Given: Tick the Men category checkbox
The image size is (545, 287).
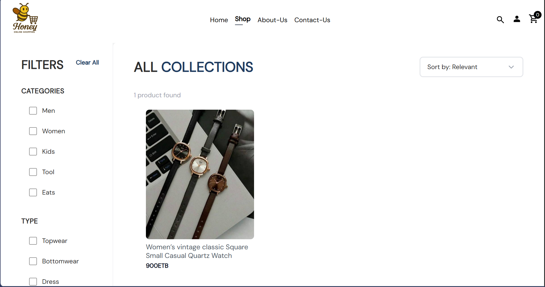Looking at the screenshot, I should pos(33,111).
